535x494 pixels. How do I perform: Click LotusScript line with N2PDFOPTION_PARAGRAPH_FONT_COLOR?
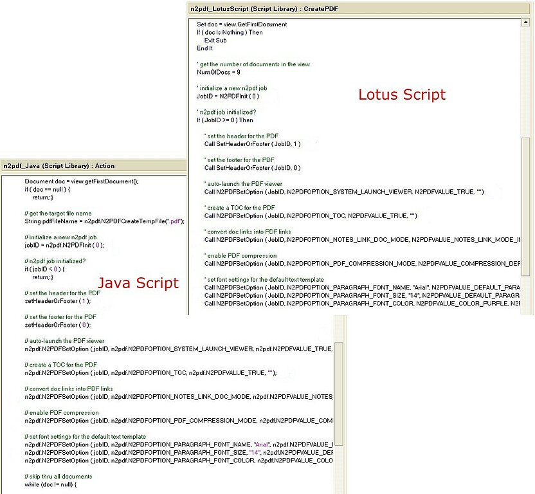(x=362, y=304)
